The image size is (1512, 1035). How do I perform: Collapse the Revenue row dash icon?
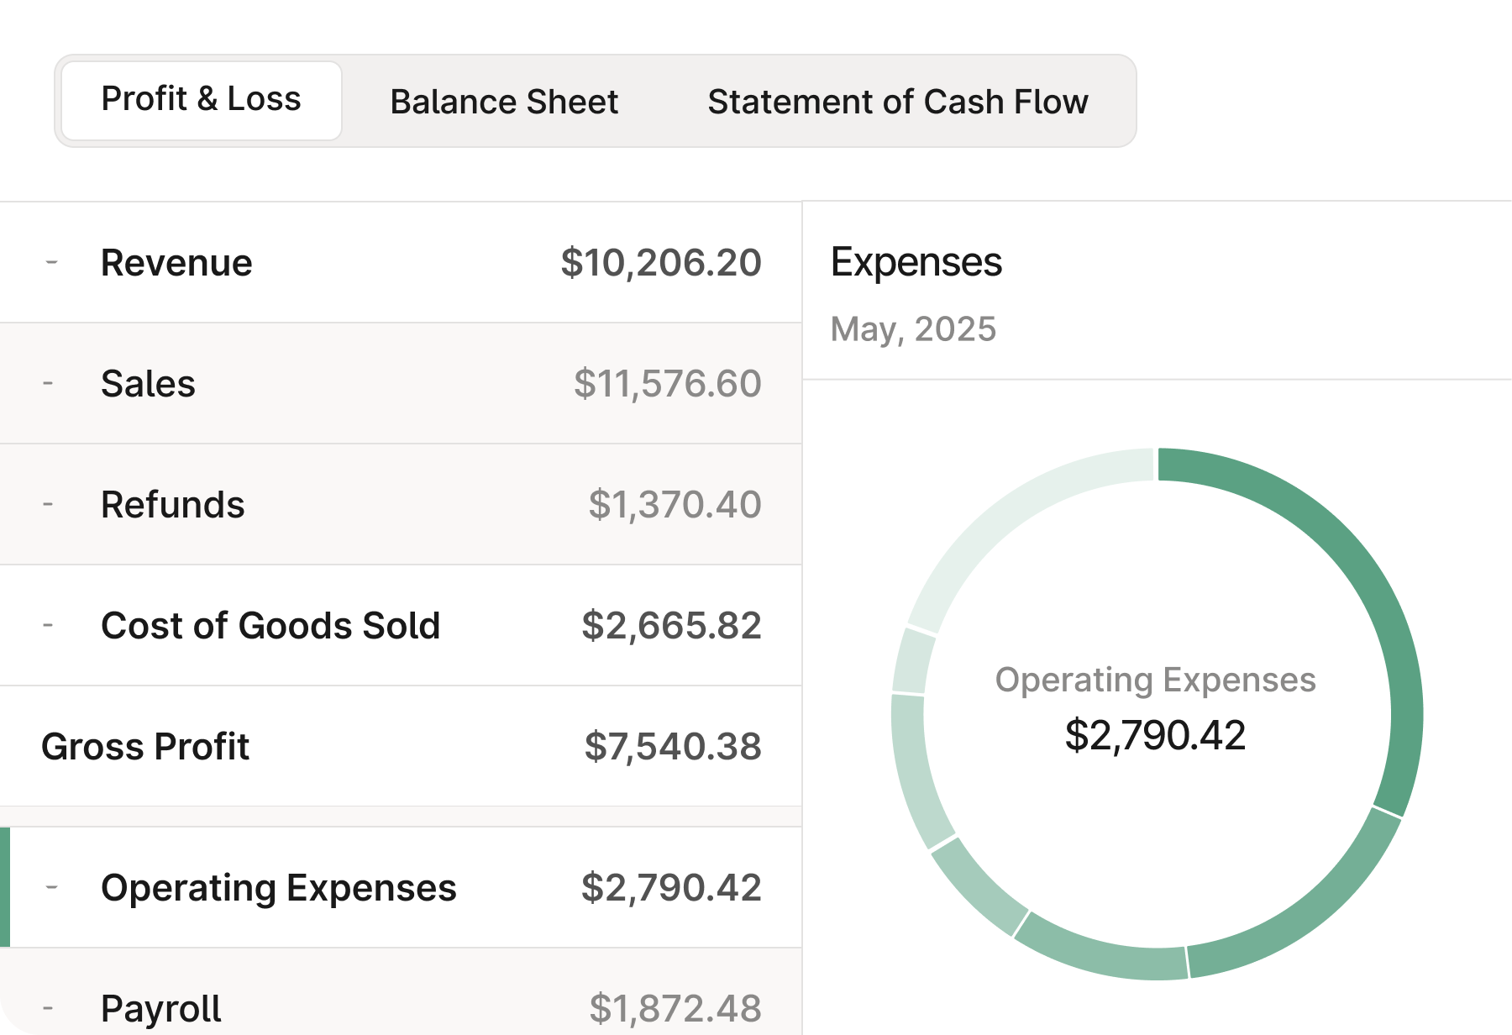coord(51,263)
